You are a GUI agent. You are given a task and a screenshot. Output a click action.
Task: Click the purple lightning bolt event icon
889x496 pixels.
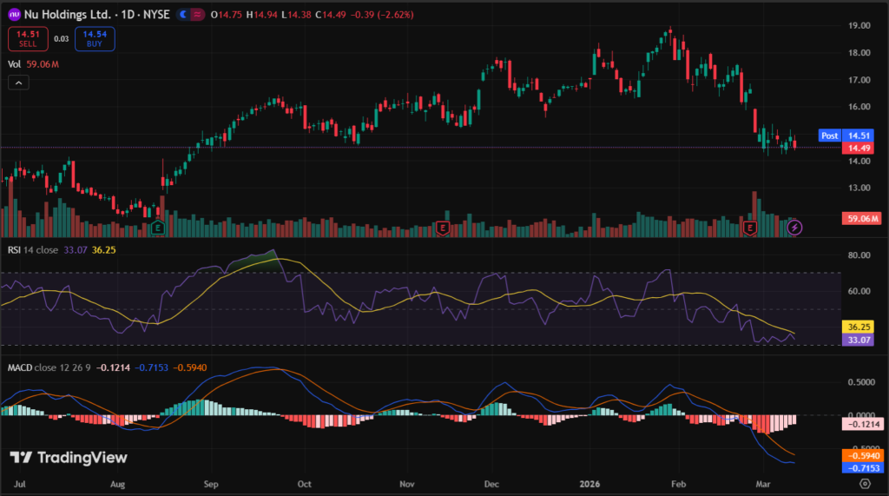point(796,228)
